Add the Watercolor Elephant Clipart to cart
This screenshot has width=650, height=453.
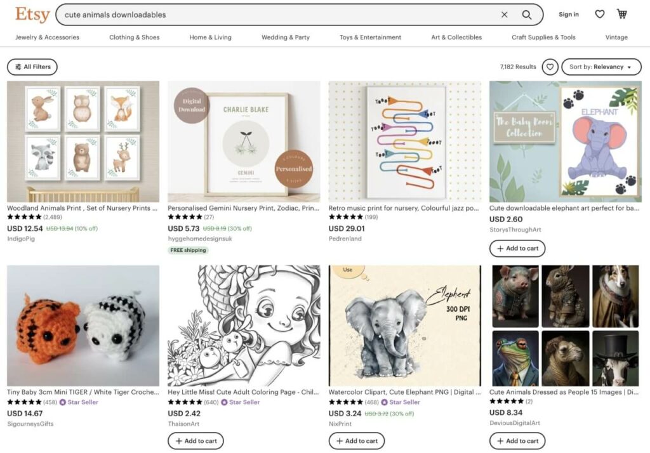(x=356, y=440)
